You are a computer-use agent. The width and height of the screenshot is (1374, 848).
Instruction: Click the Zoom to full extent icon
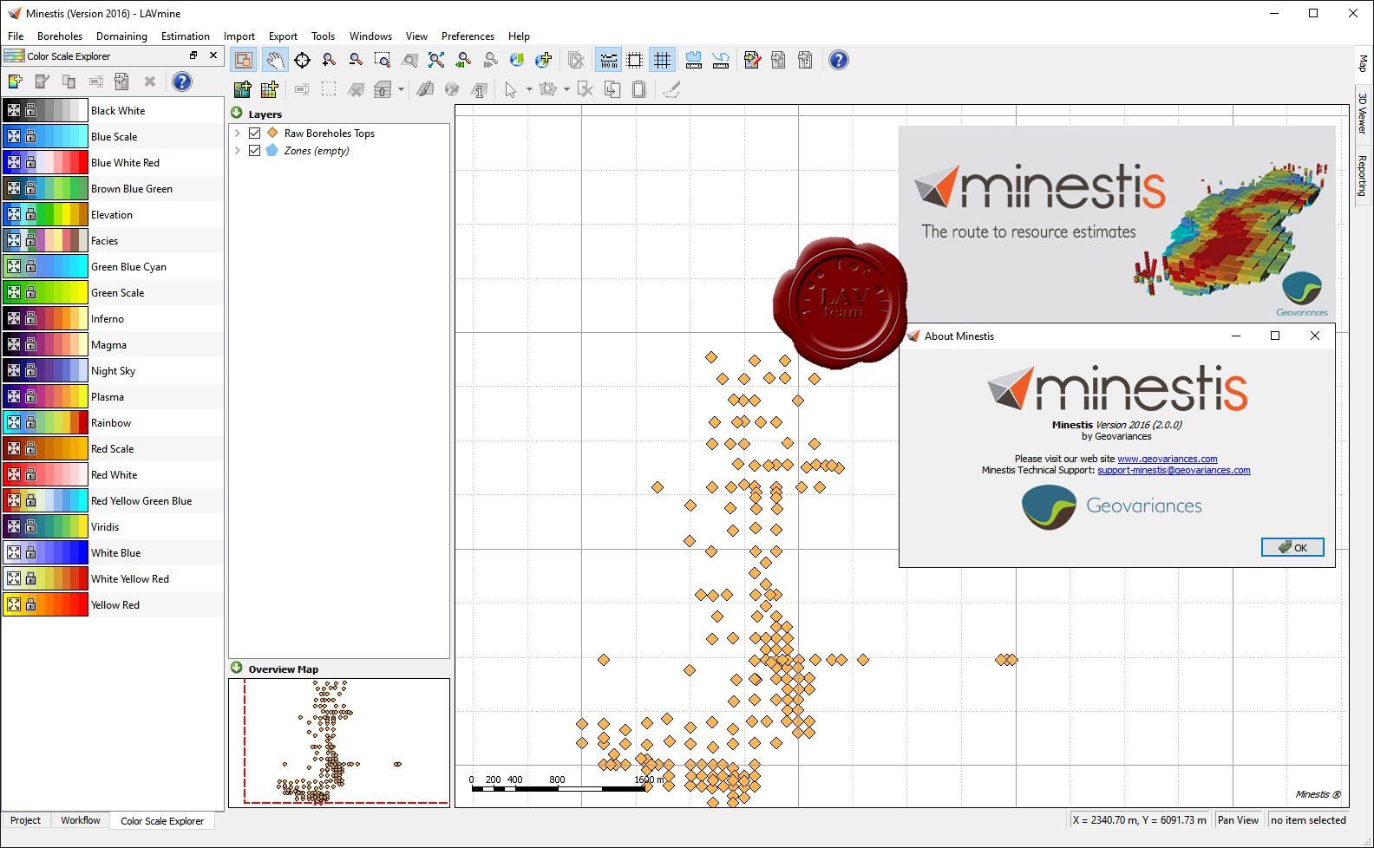(x=436, y=60)
